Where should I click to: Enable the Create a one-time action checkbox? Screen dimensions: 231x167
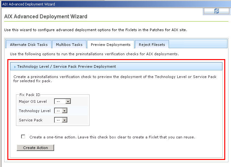23,136
